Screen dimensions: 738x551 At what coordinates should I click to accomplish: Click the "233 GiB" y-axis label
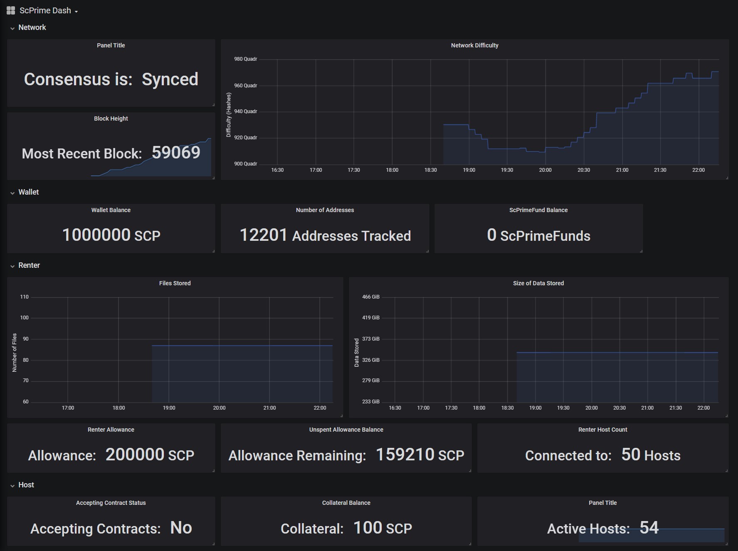click(371, 402)
